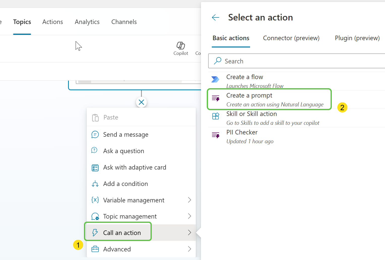Open the Plugin (preview) tab

point(357,38)
